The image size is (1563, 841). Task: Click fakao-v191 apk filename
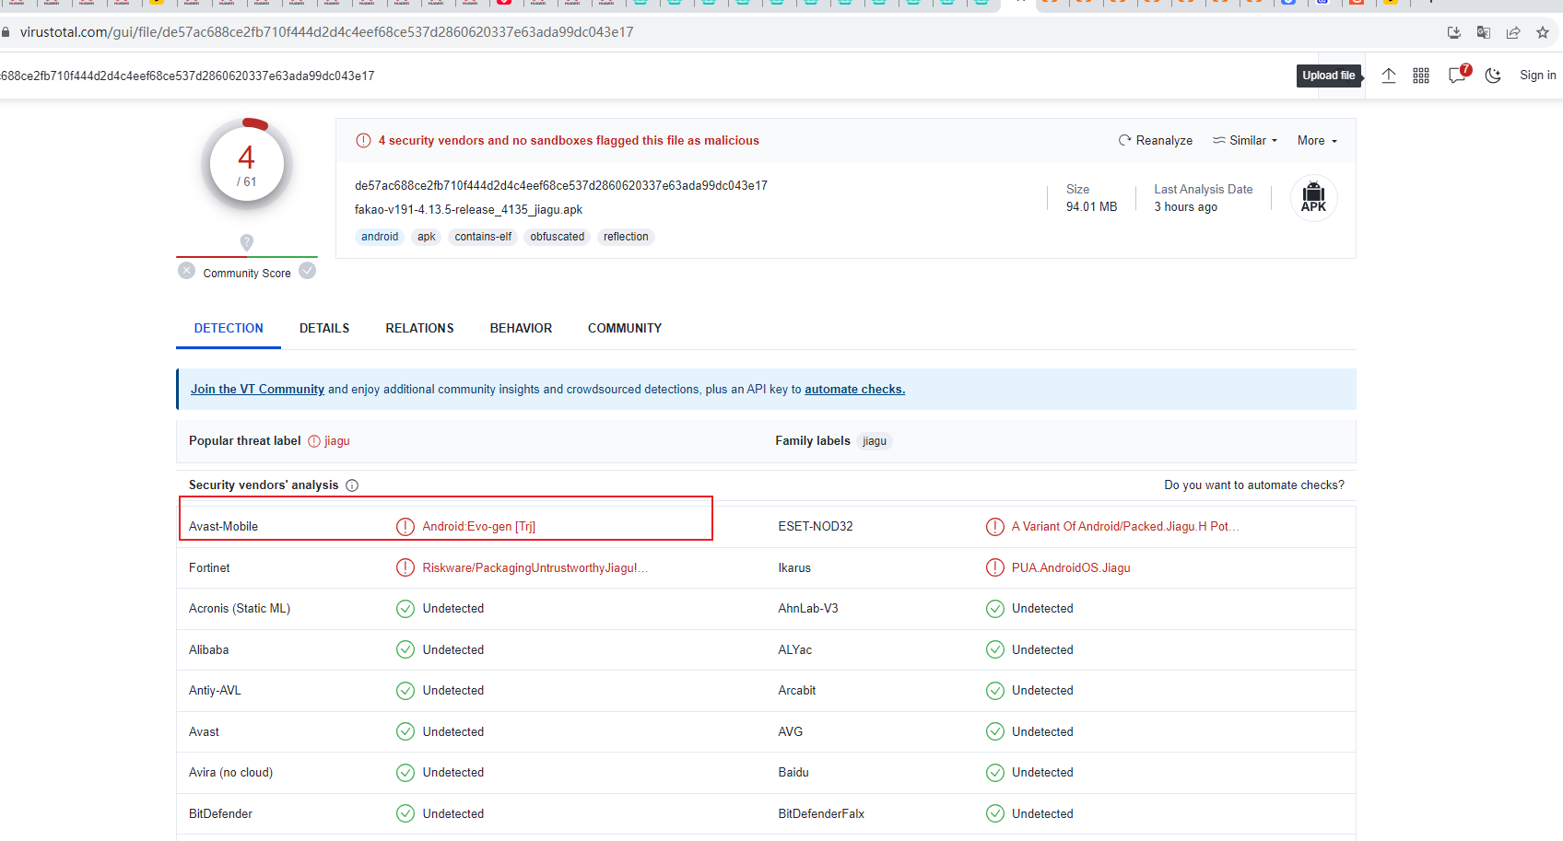click(468, 210)
